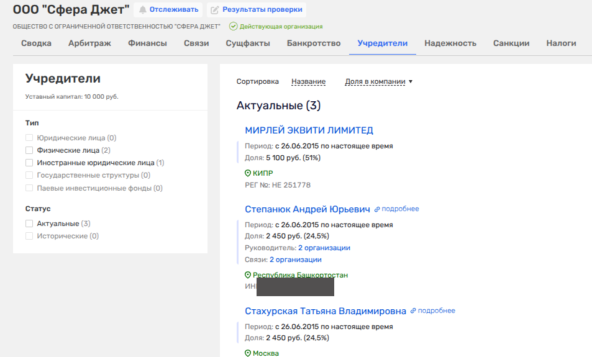Sort founders by Название
Image resolution: width=592 pixels, height=357 pixels.
(309, 81)
